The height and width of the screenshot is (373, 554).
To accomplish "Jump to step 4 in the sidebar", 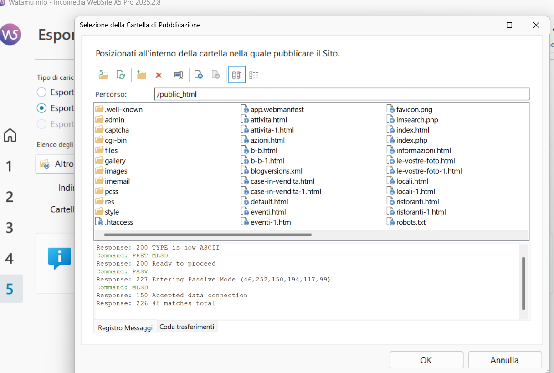I will pyautogui.click(x=9, y=259).
